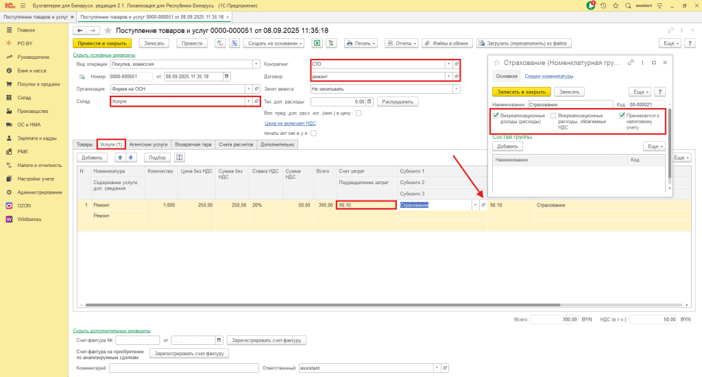Open calendar picker next to document date
702x377 pixels.
point(226,77)
